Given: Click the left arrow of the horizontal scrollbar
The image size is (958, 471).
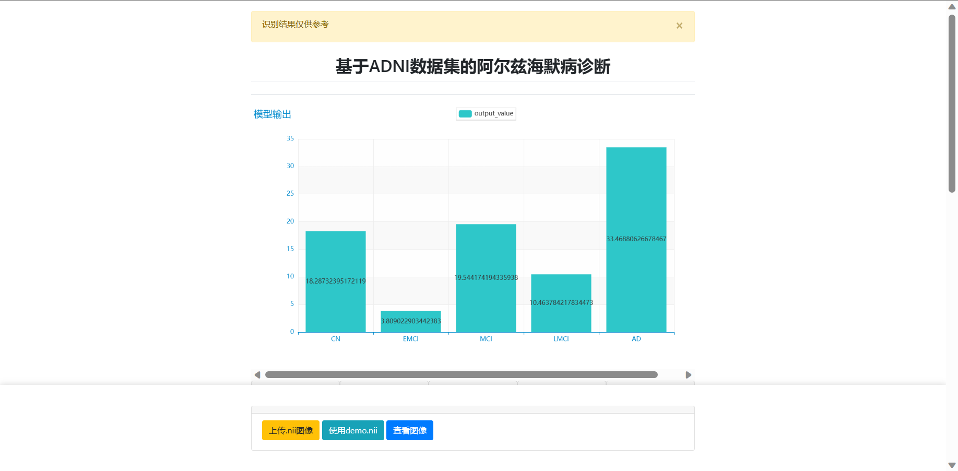Looking at the screenshot, I should pos(256,374).
